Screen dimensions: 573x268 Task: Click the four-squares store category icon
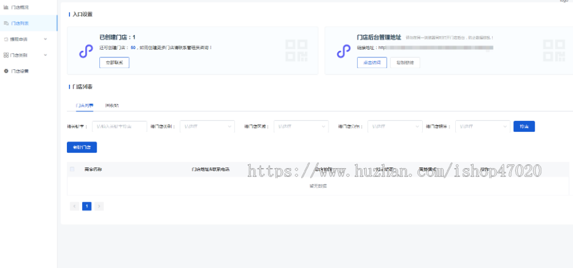pos(6,55)
